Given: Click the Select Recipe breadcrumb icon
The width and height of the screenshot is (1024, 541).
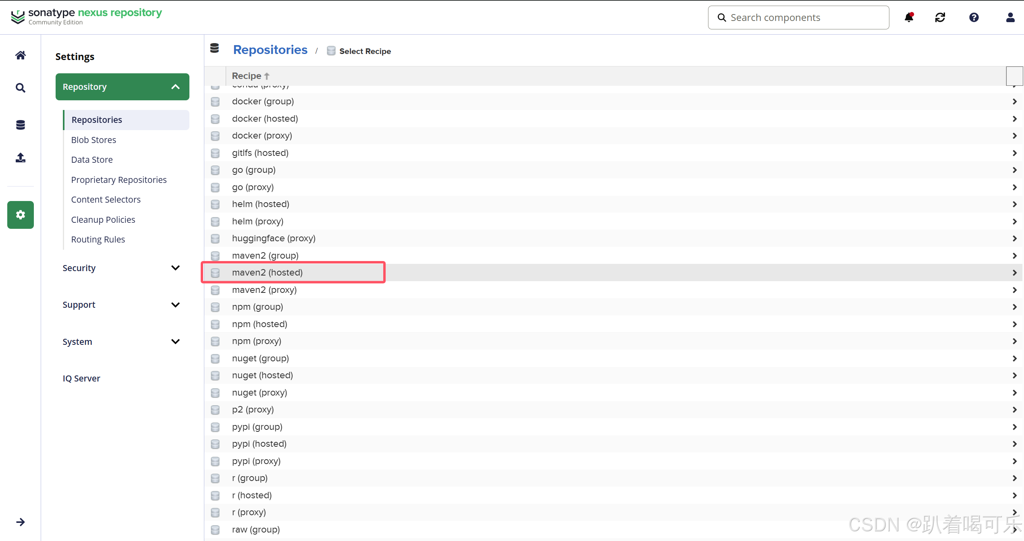Looking at the screenshot, I should 331,51.
